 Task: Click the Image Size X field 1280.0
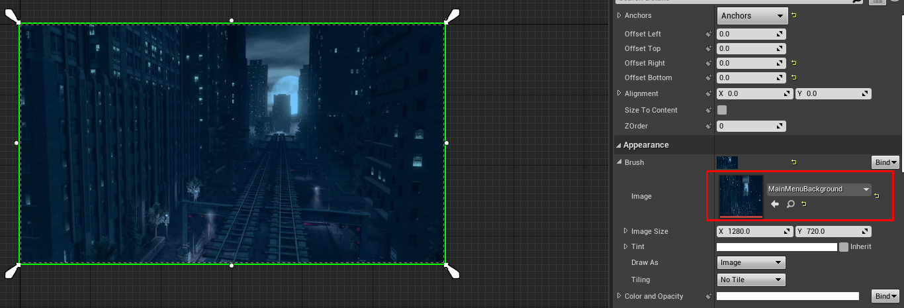click(x=754, y=231)
